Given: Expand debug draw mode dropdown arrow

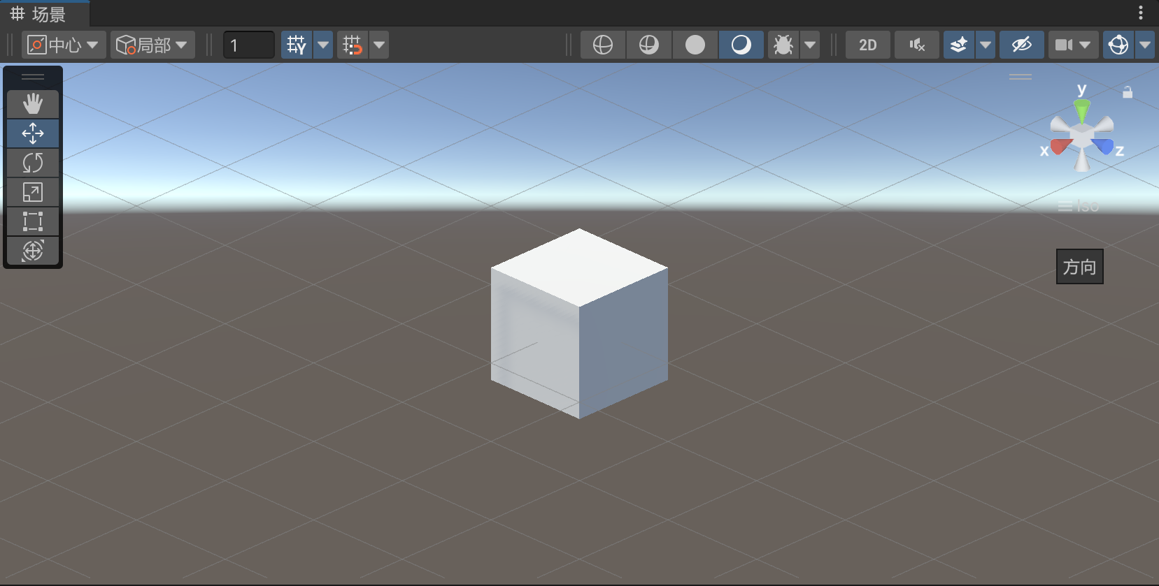Looking at the screenshot, I should point(810,45).
